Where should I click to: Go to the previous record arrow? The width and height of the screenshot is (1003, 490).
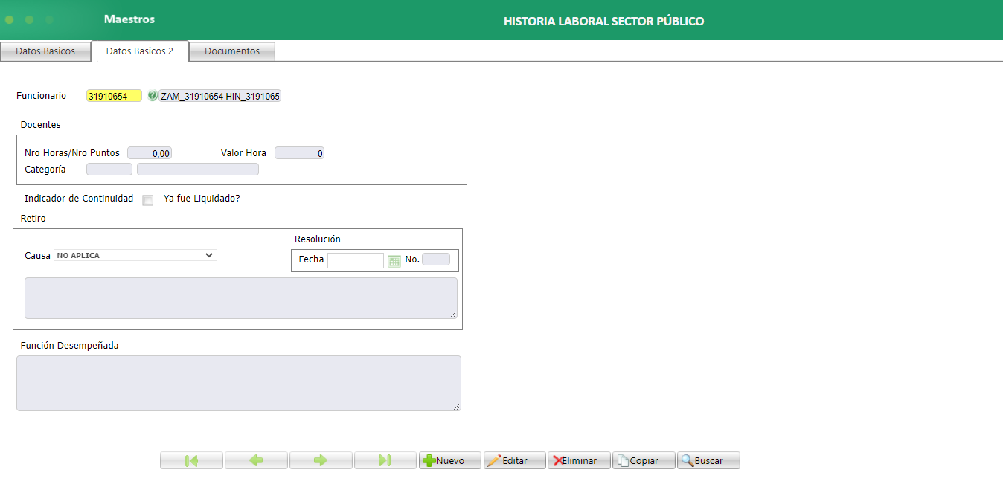pos(256,461)
